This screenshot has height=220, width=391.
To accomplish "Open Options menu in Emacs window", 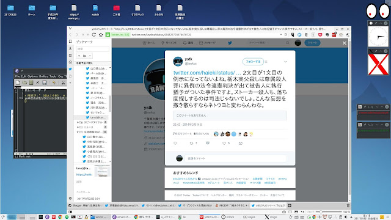I will (32, 76).
